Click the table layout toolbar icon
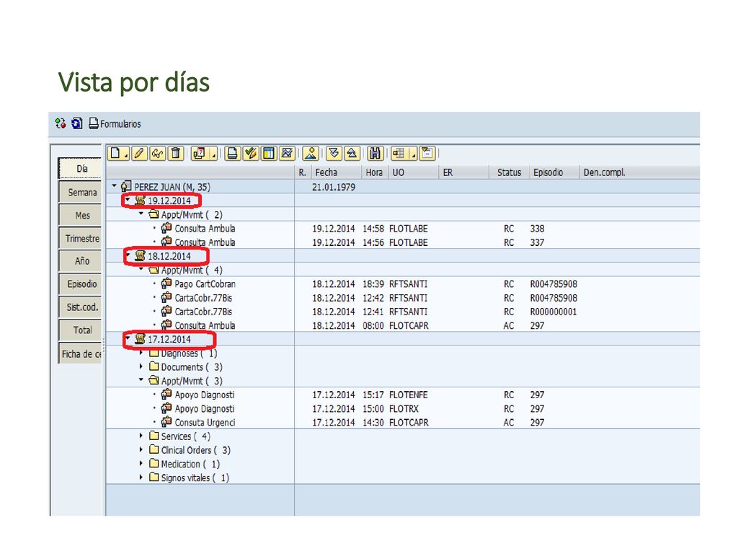Viewport: 738px width, 554px height. (x=269, y=153)
